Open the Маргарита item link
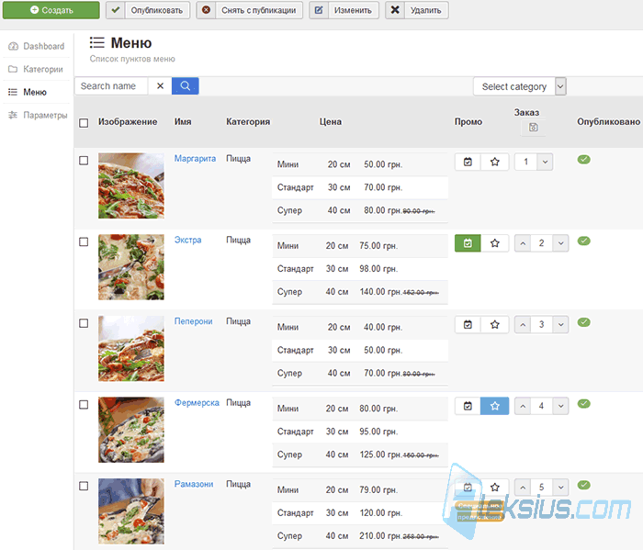This screenshot has width=643, height=550. pyautogui.click(x=195, y=159)
